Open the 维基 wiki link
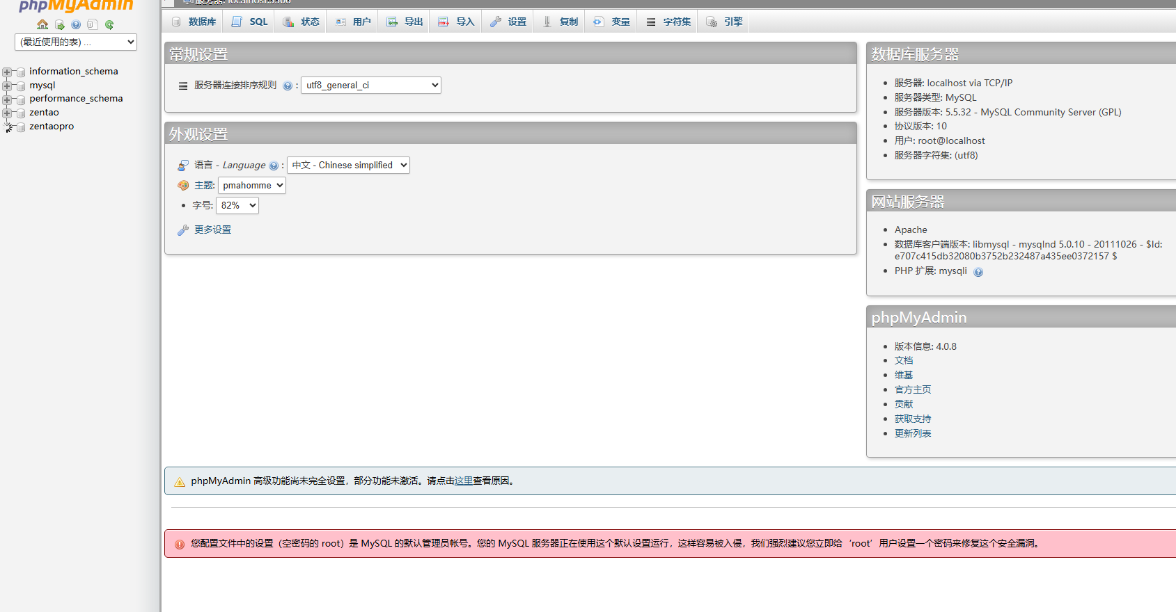 pyautogui.click(x=904, y=375)
